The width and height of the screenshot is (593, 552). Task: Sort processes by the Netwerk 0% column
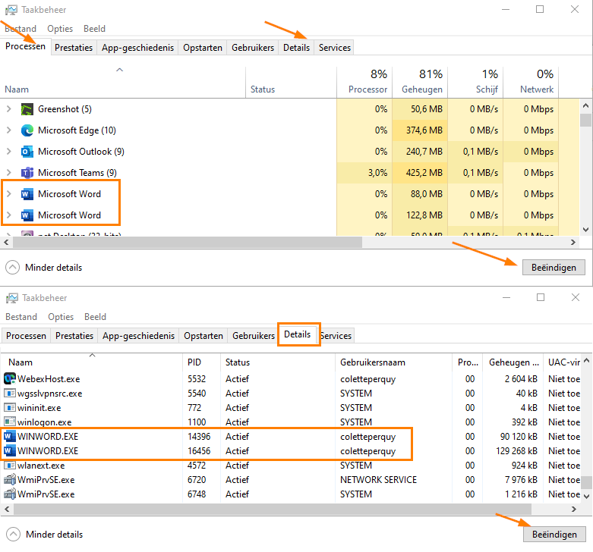coord(531,82)
